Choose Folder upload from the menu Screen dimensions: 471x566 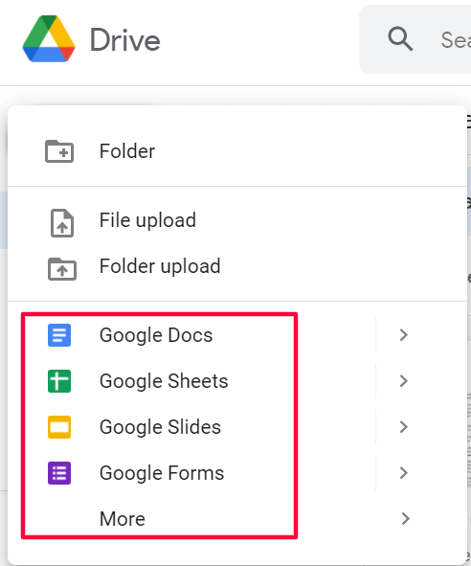237,266
